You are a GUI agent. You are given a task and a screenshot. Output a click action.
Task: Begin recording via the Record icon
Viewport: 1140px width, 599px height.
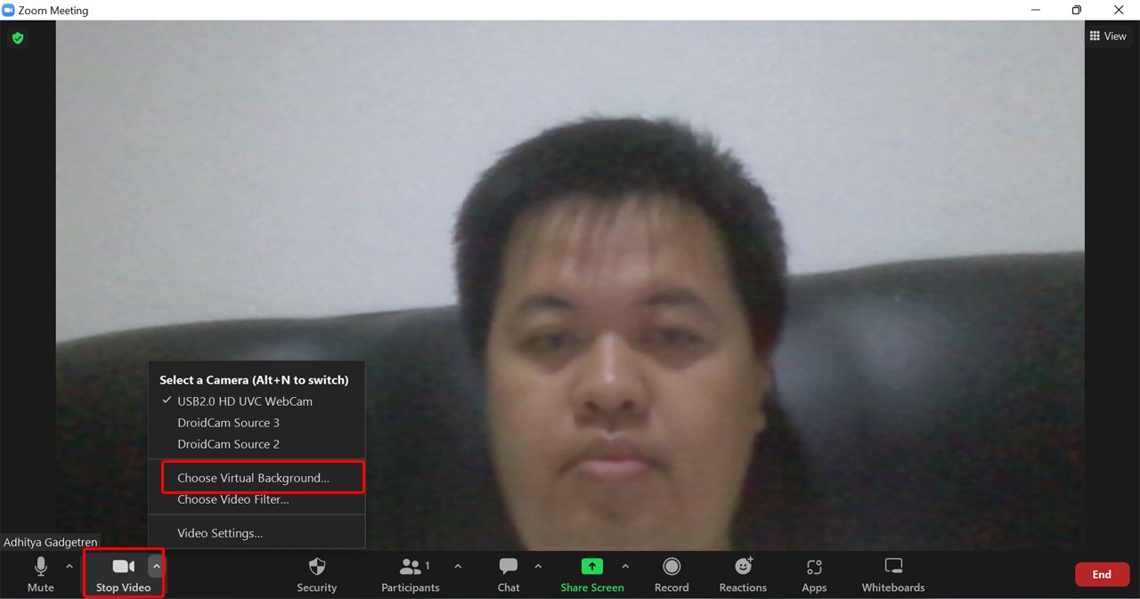click(x=672, y=574)
